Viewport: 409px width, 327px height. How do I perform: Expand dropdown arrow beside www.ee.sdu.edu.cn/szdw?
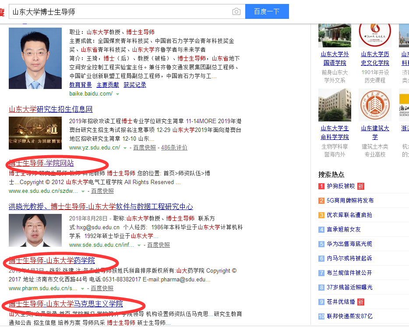(x=83, y=192)
